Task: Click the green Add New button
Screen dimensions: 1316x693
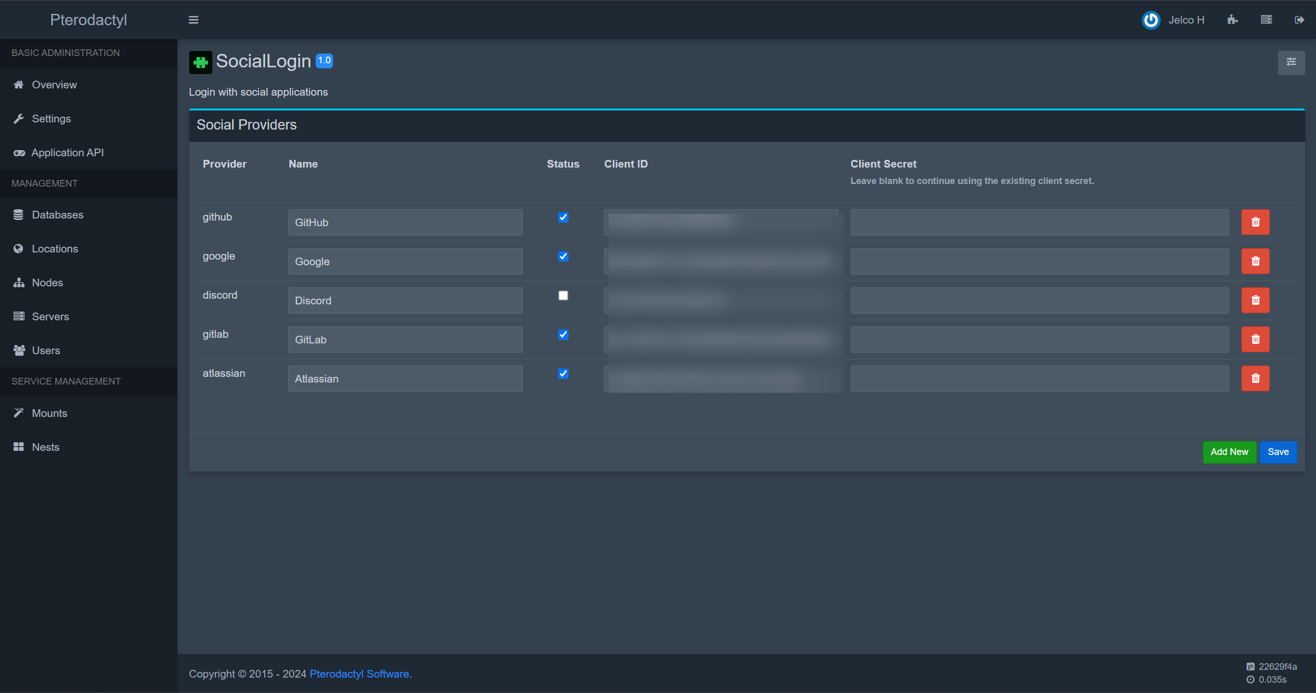Action: 1229,452
